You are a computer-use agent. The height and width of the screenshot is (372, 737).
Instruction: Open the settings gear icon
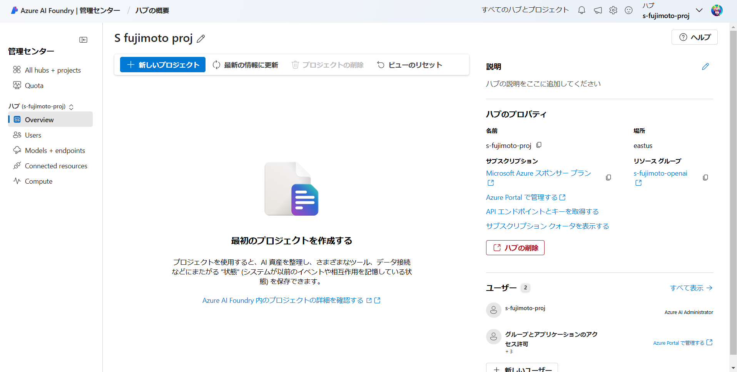(x=613, y=10)
